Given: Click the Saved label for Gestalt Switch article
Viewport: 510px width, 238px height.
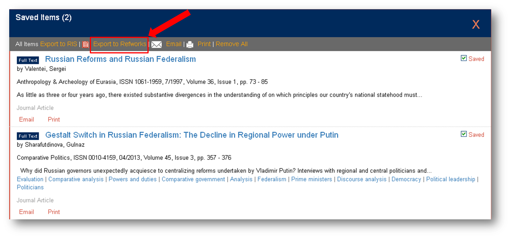Looking at the screenshot, I should click(x=476, y=135).
